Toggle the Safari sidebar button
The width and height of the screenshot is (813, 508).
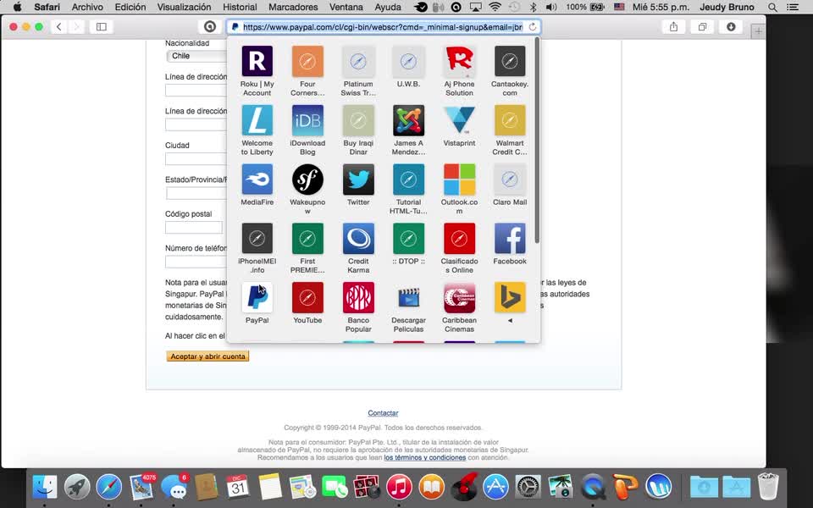tap(102, 27)
